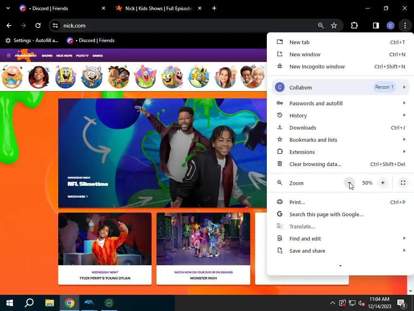Click the profile avatar C in toolbar
The image size is (414, 311).
(x=391, y=26)
